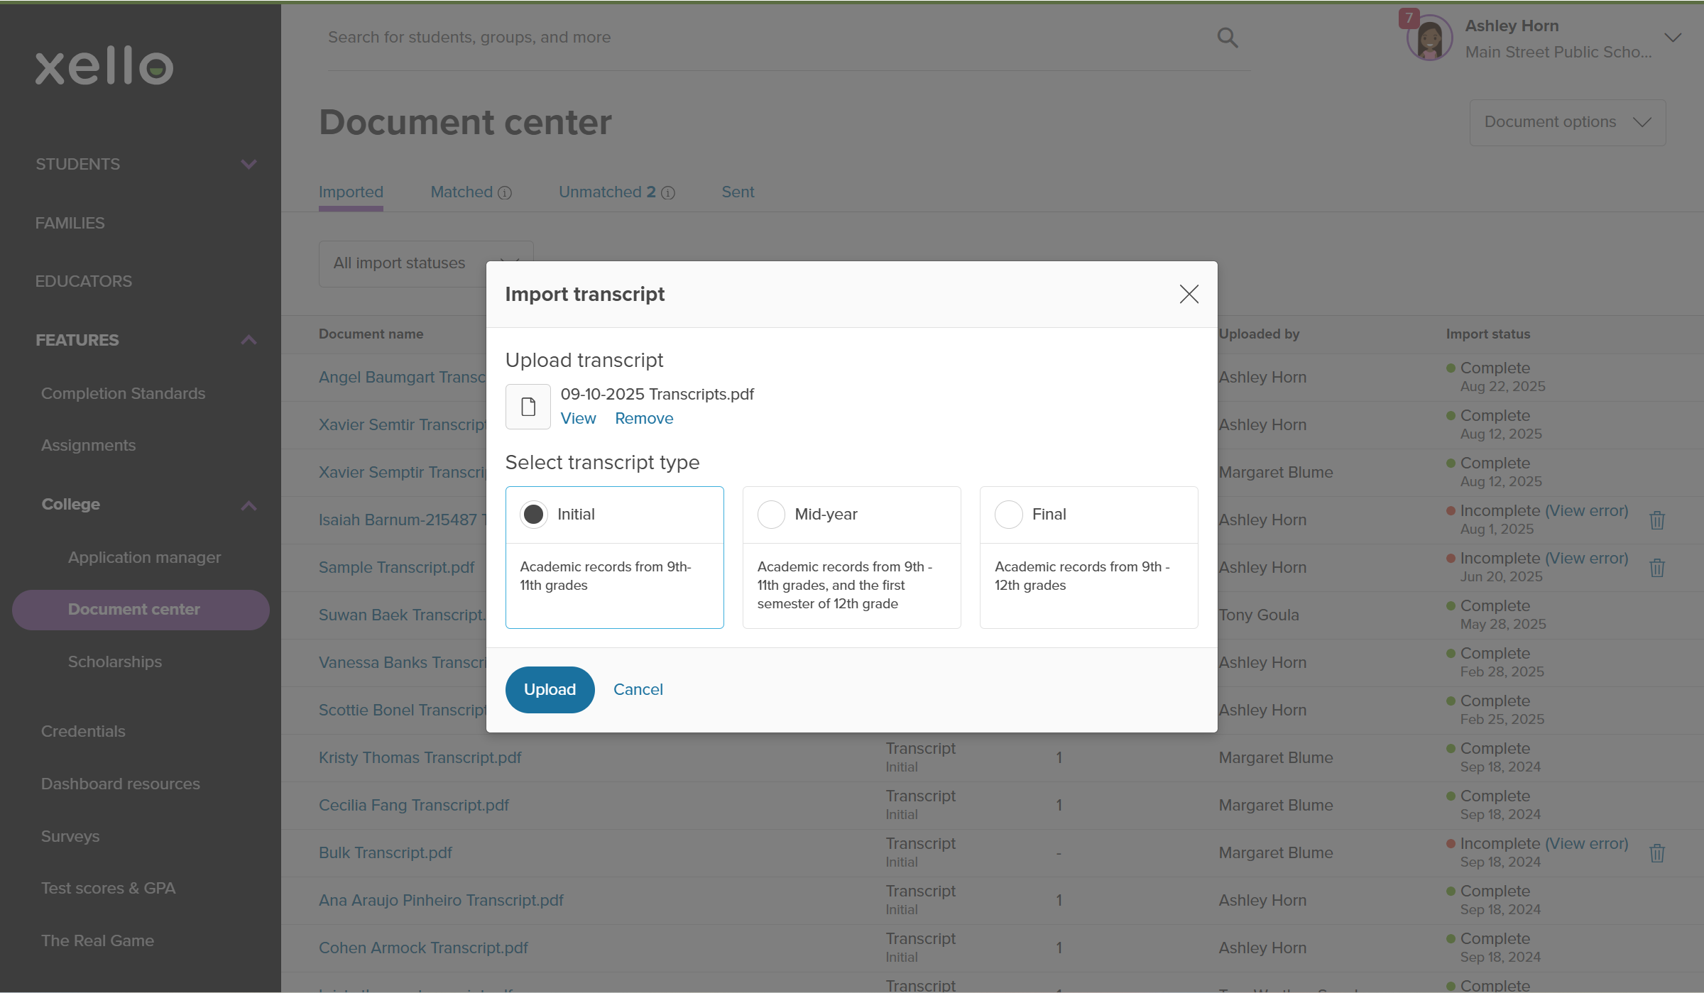This screenshot has height=993, width=1704.
Task: Click the Upload button
Action: (550, 689)
